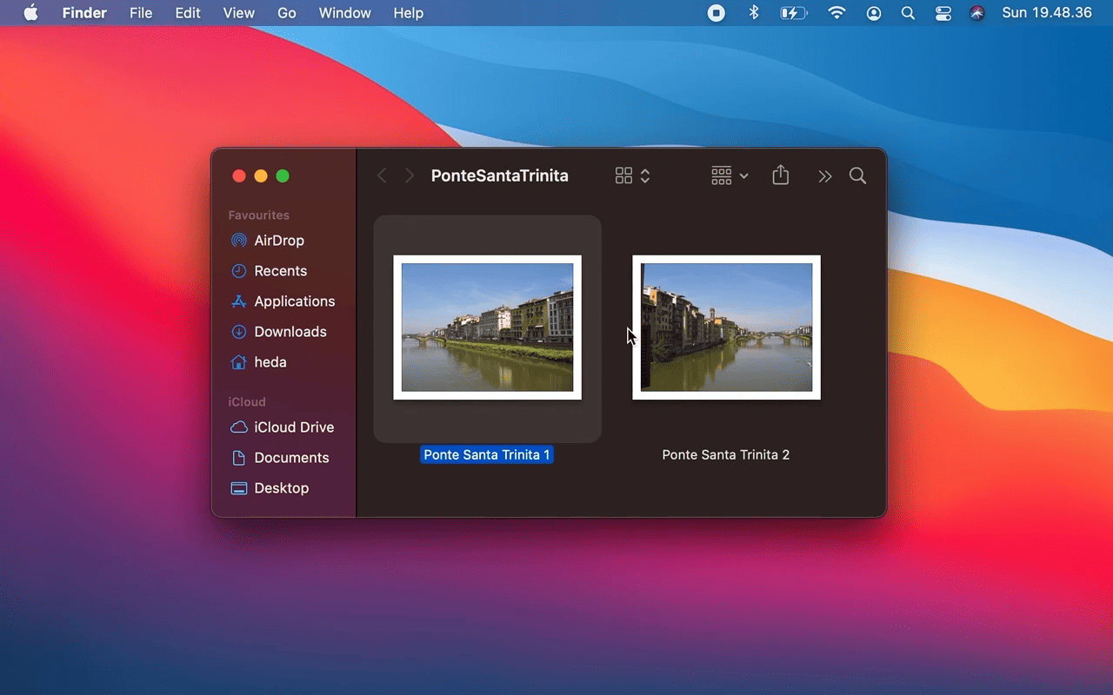This screenshot has width=1113, height=695.
Task: Expand the toolbar overflow double chevron
Action: 824,176
